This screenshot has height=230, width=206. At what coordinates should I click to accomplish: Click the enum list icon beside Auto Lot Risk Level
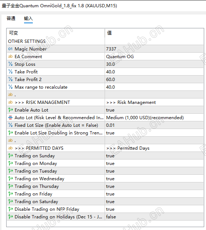[10, 117]
